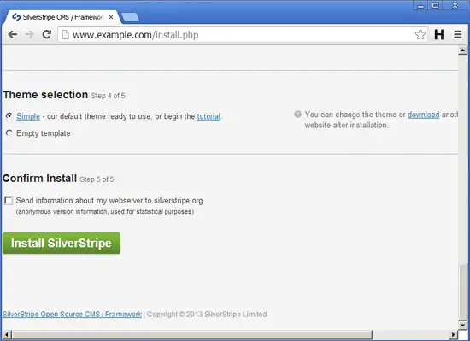
Task: Click the browser Back arrow
Action: pos(13,35)
